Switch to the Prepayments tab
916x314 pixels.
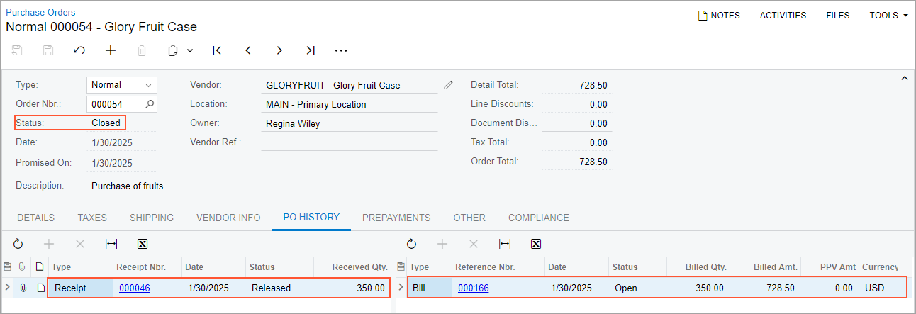pos(396,218)
